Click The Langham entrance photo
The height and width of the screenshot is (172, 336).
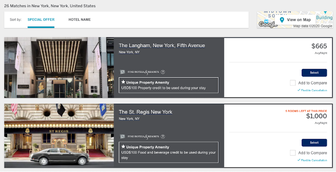click(59, 68)
